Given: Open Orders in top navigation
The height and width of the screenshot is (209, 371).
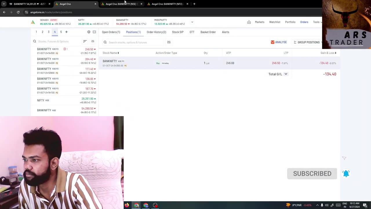Looking at the screenshot, I should [304, 22].
